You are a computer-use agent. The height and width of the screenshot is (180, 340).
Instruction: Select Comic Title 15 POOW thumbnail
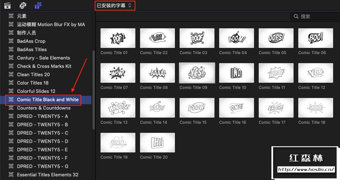[197, 108]
